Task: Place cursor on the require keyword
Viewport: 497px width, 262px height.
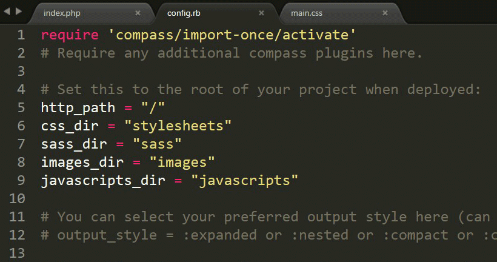Action: click(65, 35)
